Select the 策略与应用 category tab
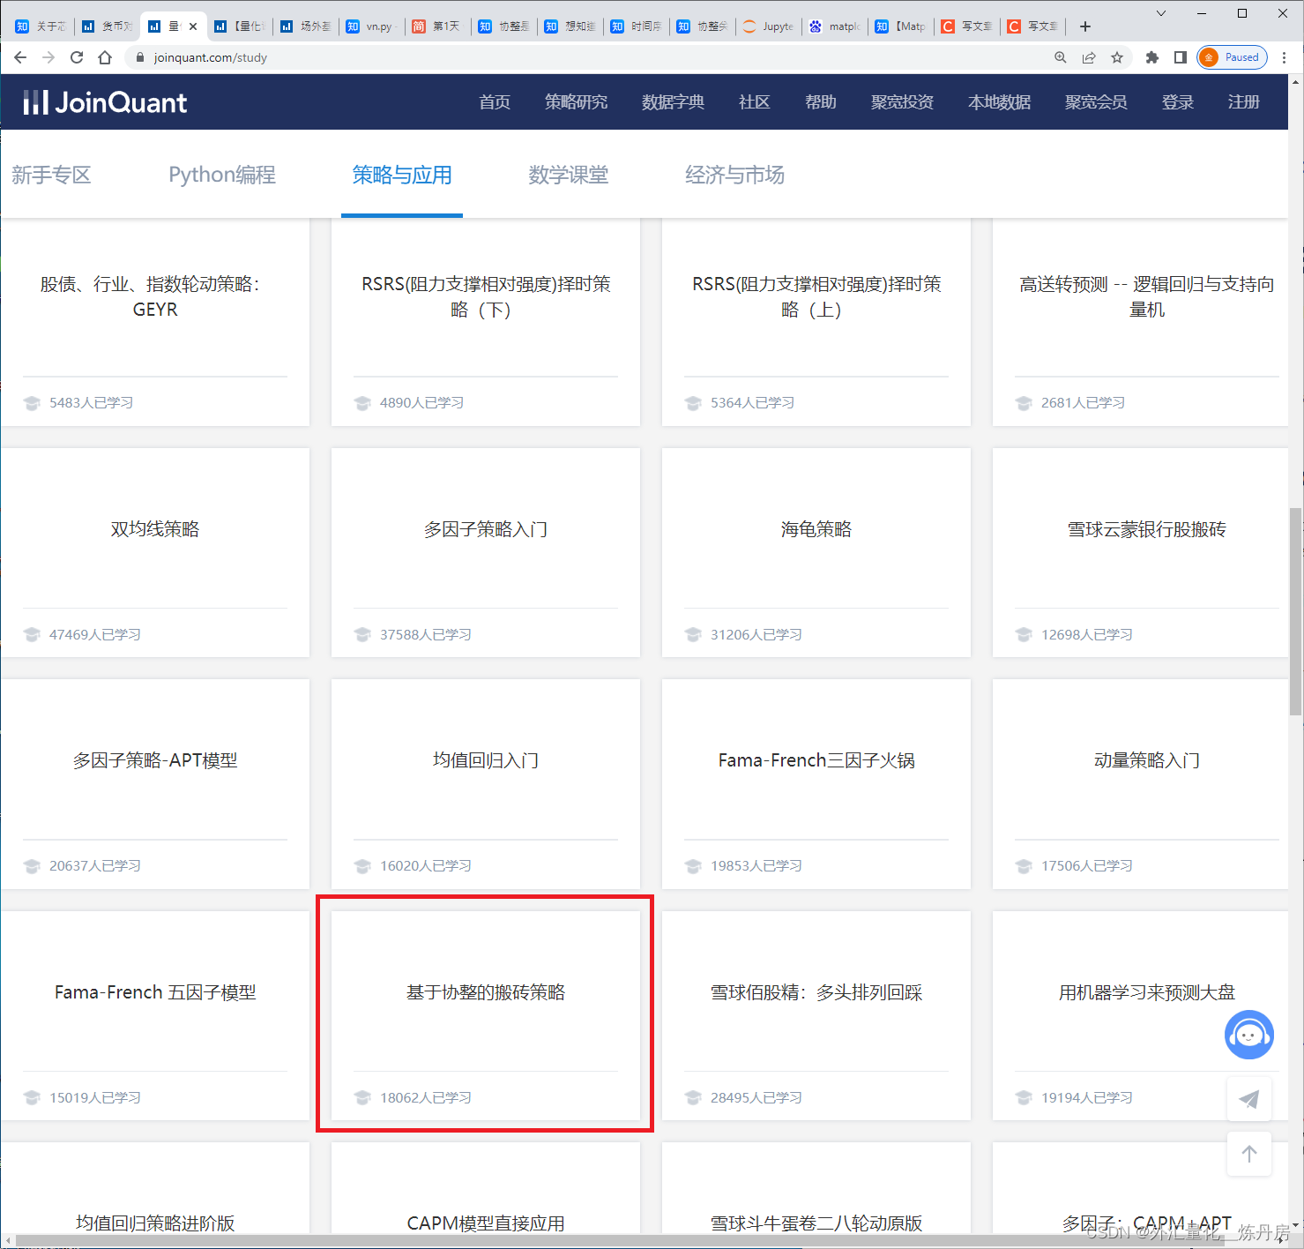This screenshot has height=1249, width=1304. coord(402,175)
